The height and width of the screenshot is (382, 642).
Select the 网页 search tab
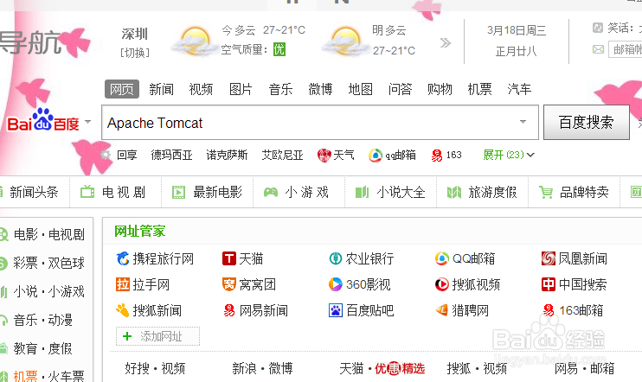122,89
